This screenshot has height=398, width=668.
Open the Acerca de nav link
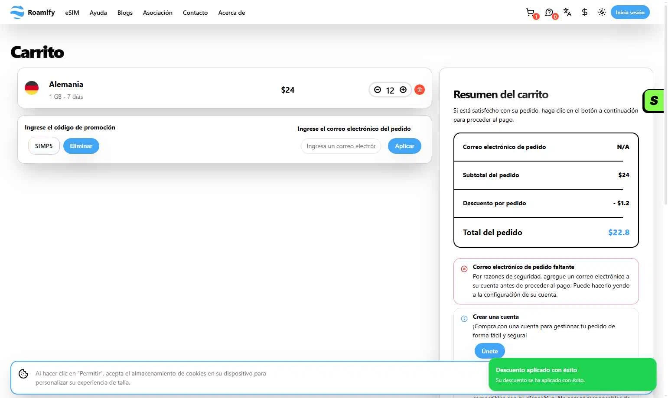pyautogui.click(x=231, y=13)
